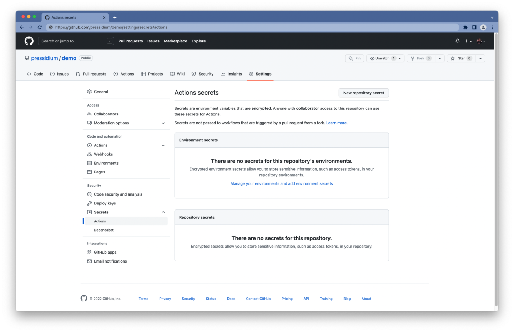Switch to the repository Pull requests tab
514x332 pixels.
pyautogui.click(x=91, y=74)
